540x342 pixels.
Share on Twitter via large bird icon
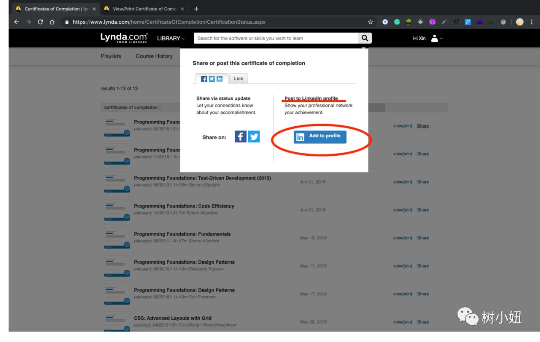click(x=254, y=136)
